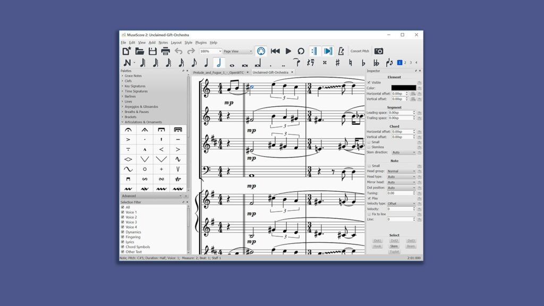Click the Stem select button
Image resolution: width=544 pixels, height=306 pixels.
(x=394, y=246)
